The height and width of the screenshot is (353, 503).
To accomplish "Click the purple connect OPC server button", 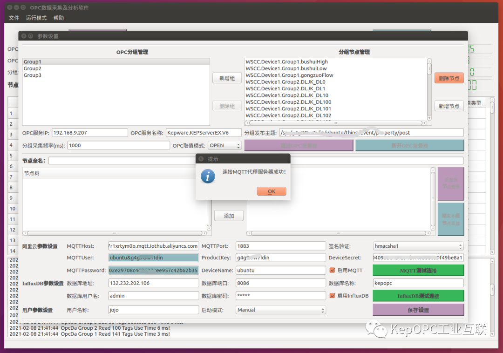I will [299, 146].
